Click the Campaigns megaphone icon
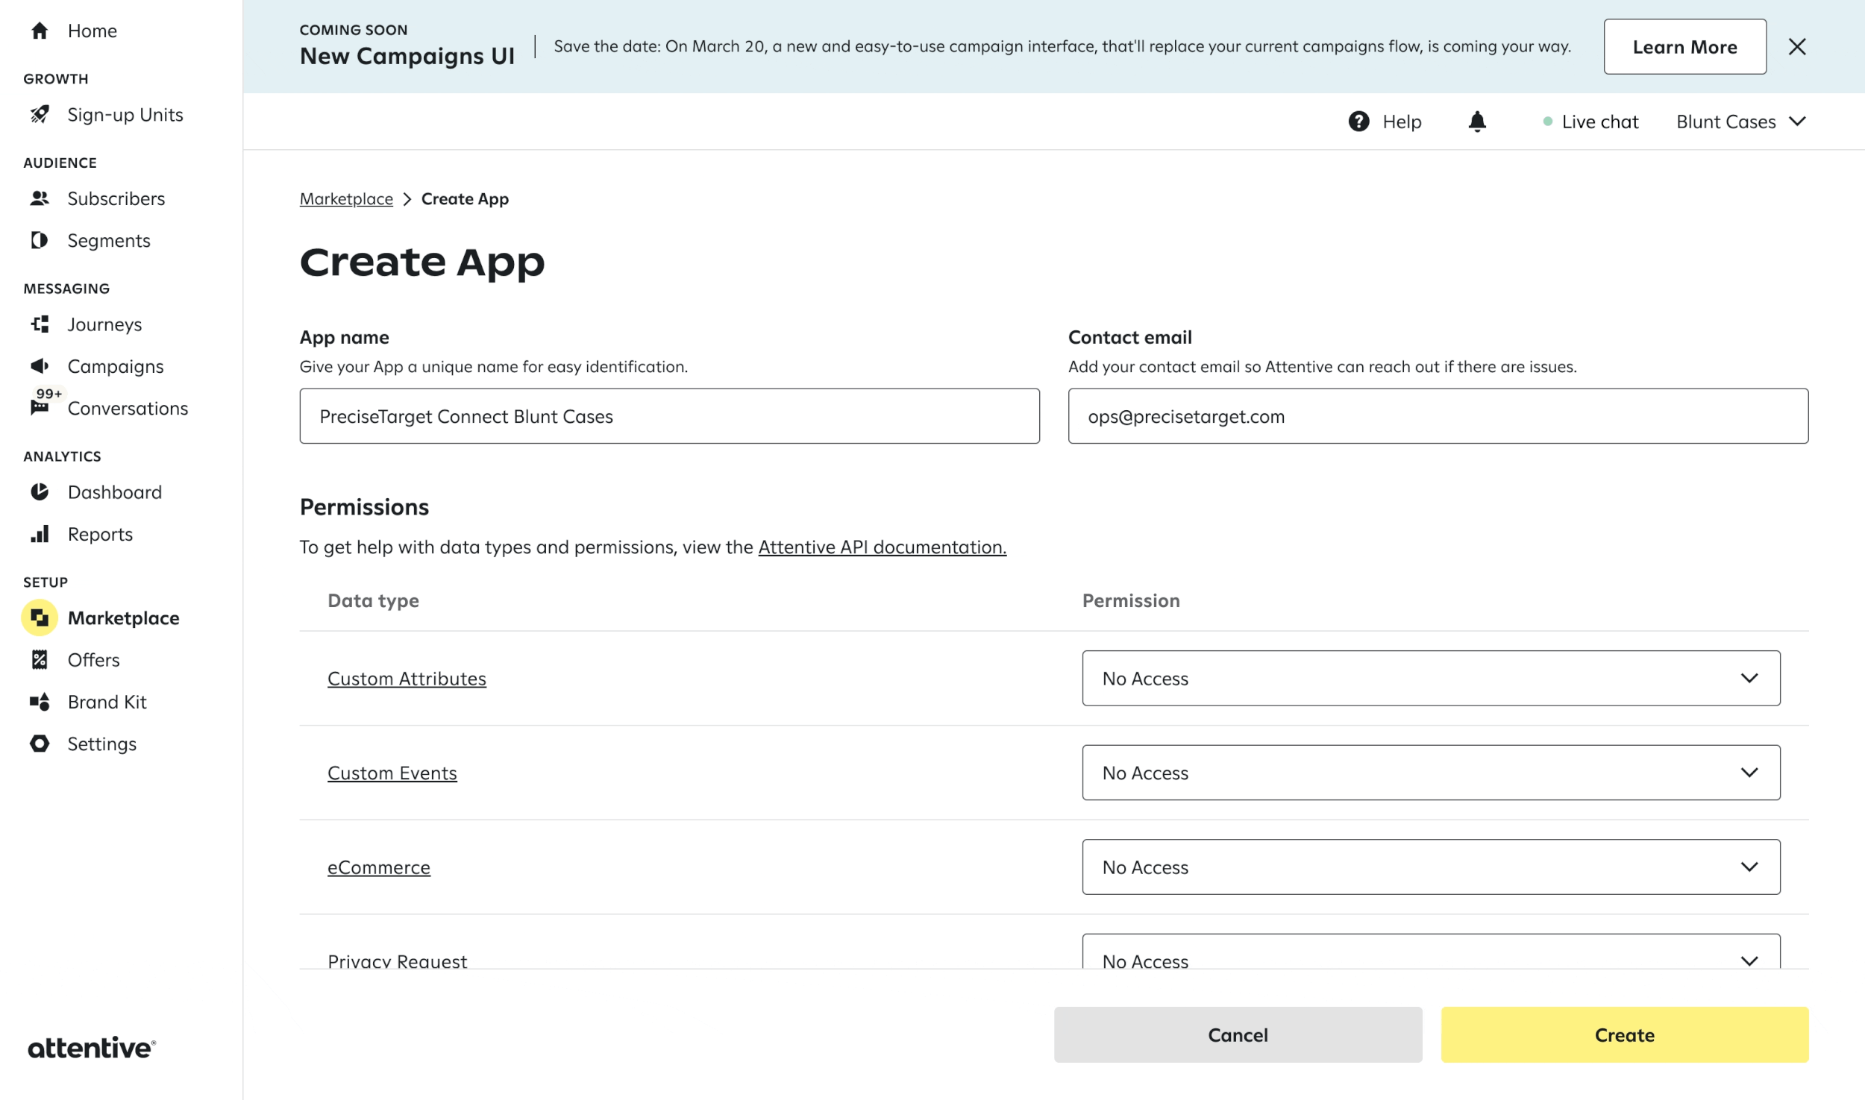 40,366
